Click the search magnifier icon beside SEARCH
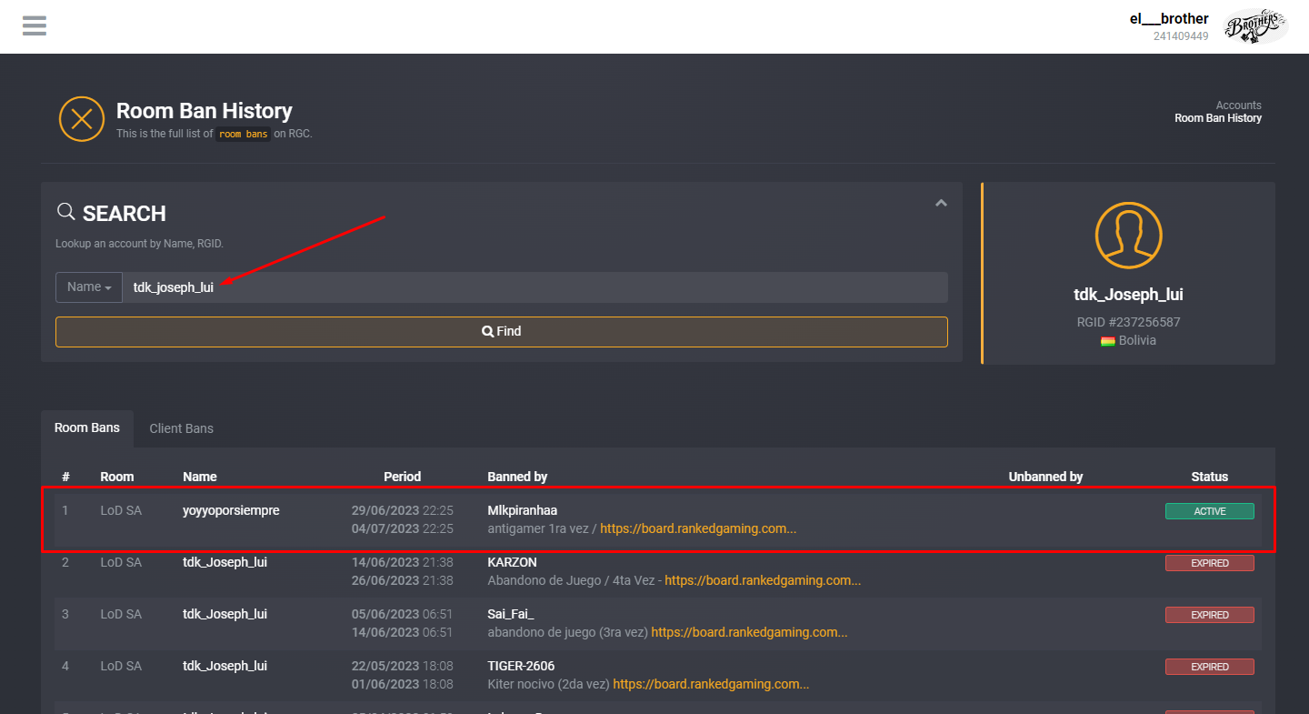 [x=65, y=212]
